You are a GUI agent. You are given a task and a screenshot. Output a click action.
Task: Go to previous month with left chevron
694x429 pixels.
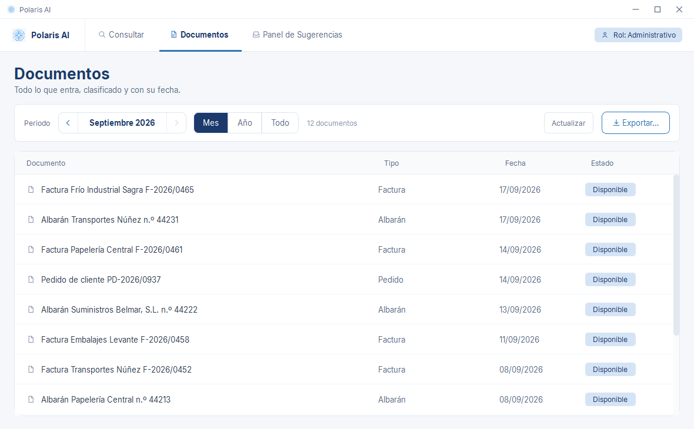[68, 123]
